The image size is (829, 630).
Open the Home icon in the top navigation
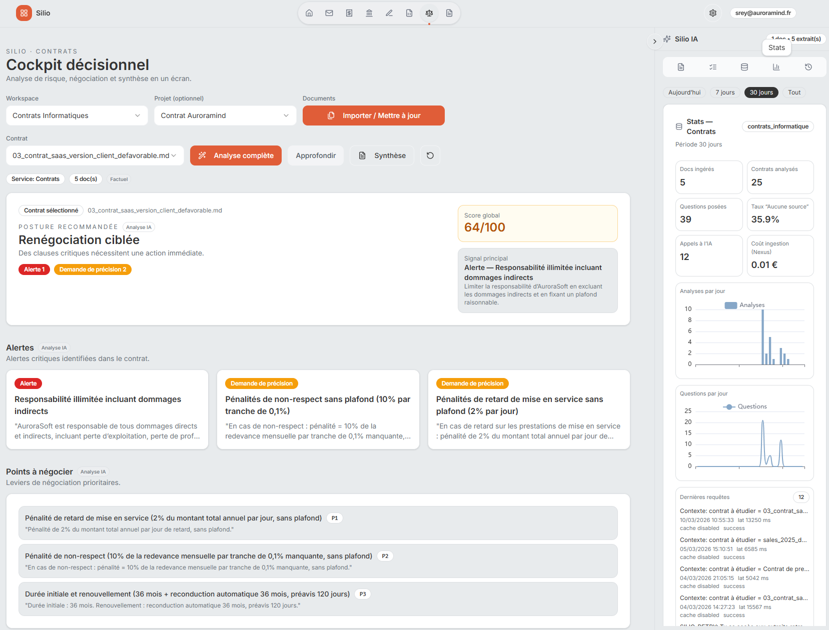point(309,13)
